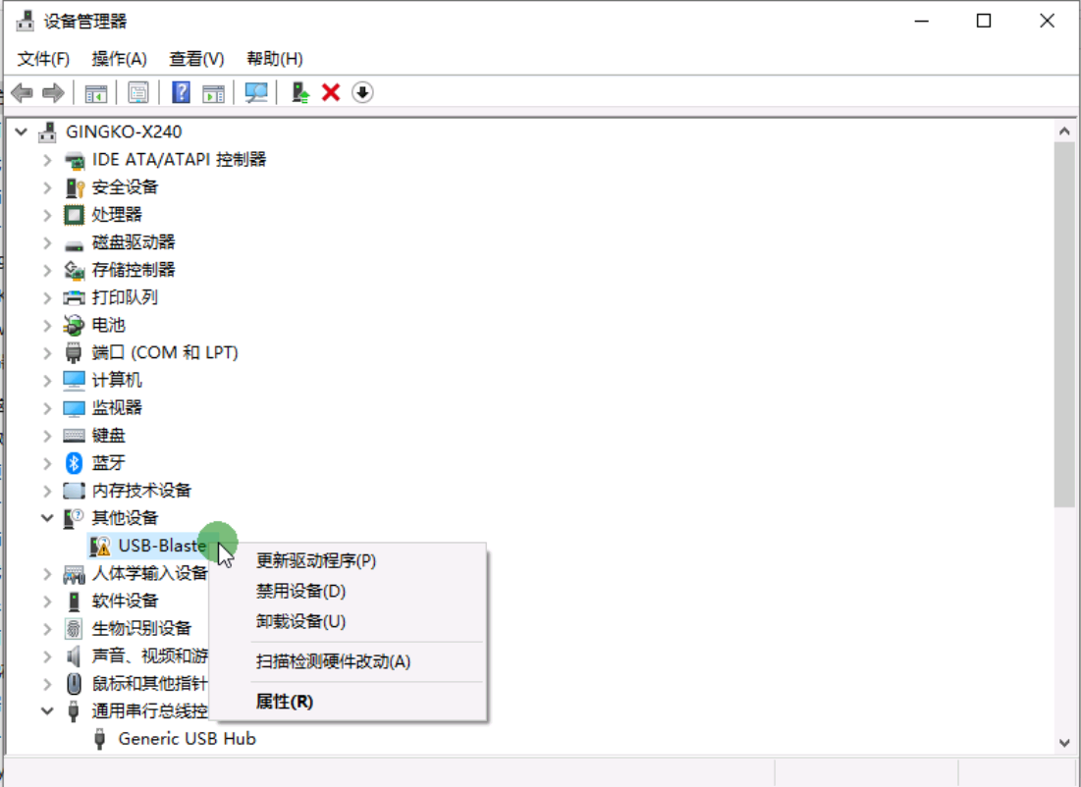Click the show/hide console tree icon

point(95,92)
